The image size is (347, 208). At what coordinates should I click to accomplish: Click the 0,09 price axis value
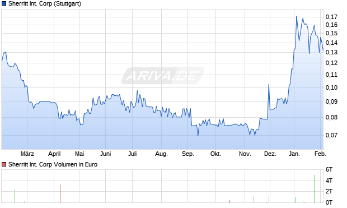click(x=331, y=102)
